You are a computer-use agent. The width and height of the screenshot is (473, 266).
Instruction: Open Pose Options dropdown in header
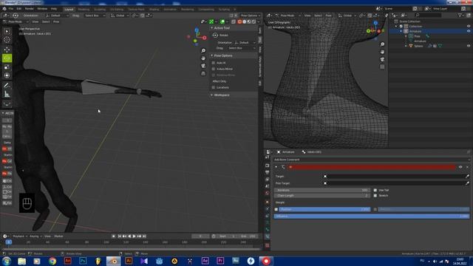click(x=250, y=16)
